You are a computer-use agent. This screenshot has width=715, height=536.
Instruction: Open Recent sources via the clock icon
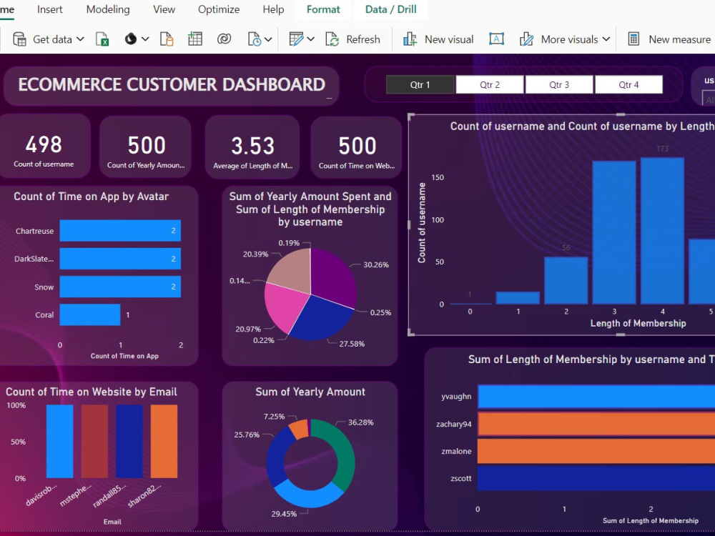(x=255, y=39)
